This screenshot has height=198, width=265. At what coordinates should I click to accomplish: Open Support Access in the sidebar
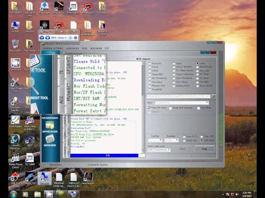click(x=50, y=127)
